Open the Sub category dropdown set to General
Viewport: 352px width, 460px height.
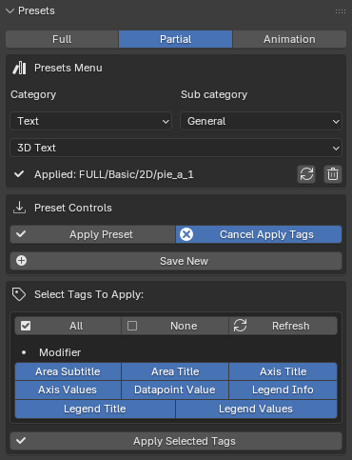pos(261,121)
